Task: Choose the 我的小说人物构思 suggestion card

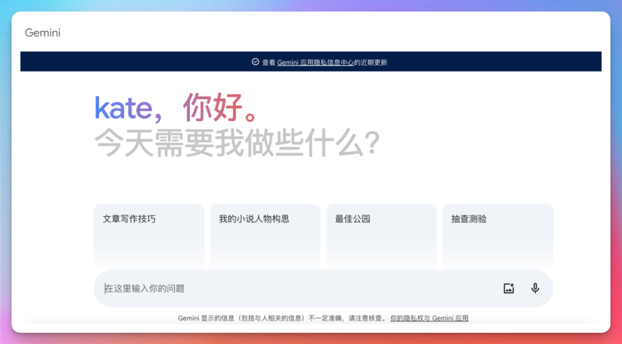Action: (x=265, y=236)
